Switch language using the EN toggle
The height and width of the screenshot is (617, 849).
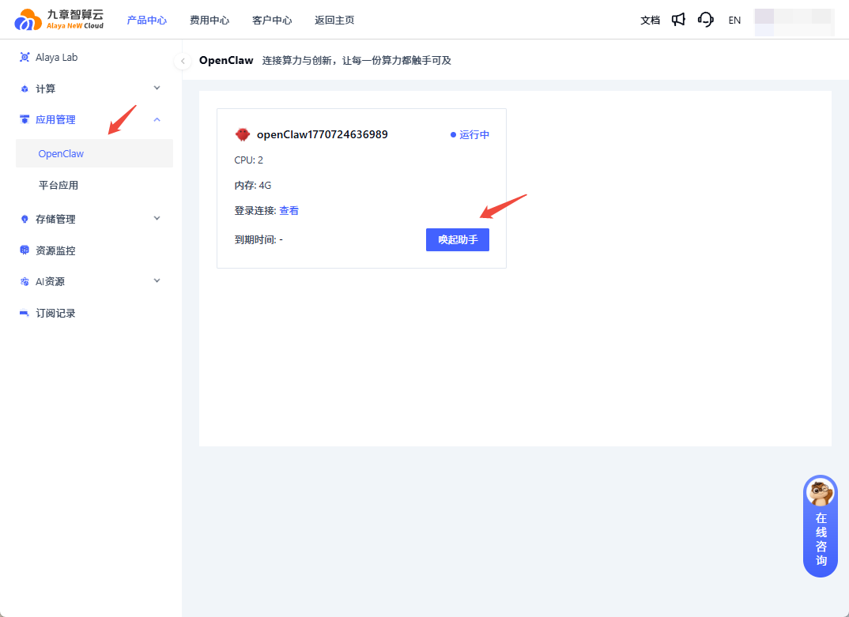pos(734,20)
